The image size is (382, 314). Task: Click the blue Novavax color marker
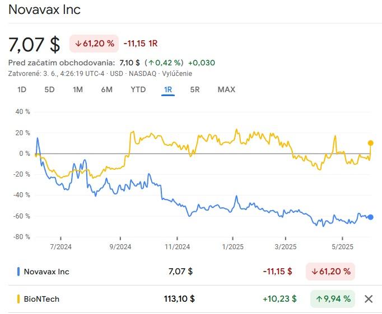pyautogui.click(x=18, y=272)
